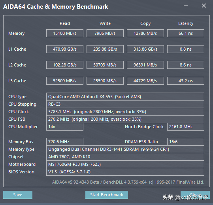Minimize the AIDA64 benchmark window
The width and height of the screenshot is (213, 205).
coord(186,6)
